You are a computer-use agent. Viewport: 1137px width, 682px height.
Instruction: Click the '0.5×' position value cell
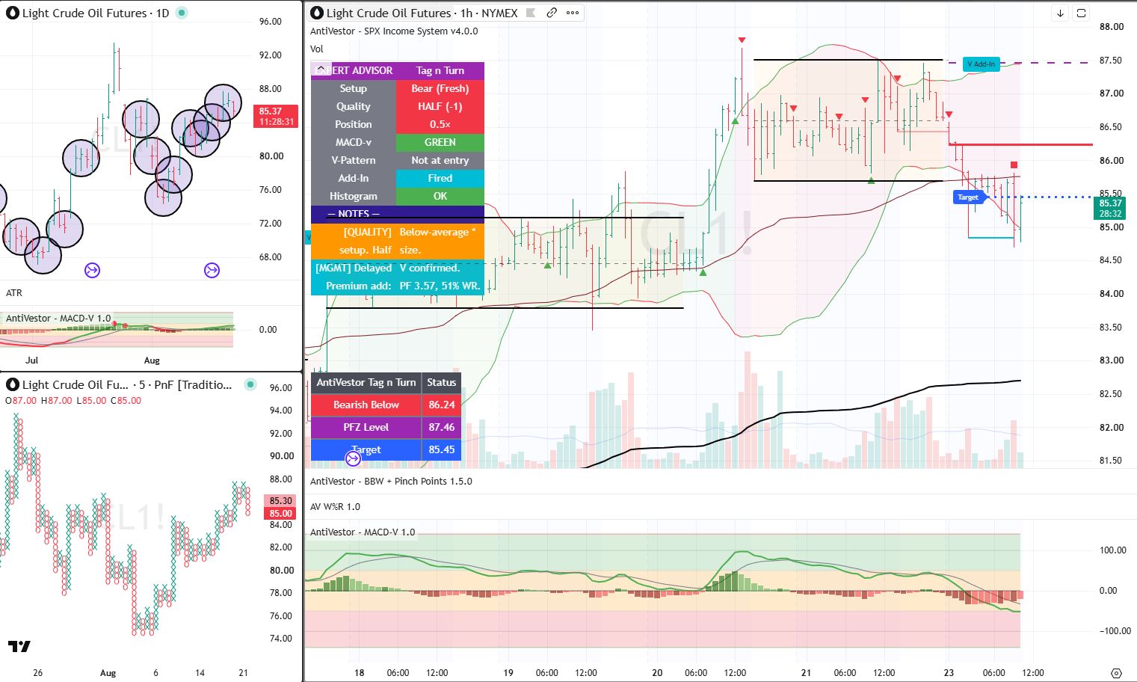click(440, 124)
